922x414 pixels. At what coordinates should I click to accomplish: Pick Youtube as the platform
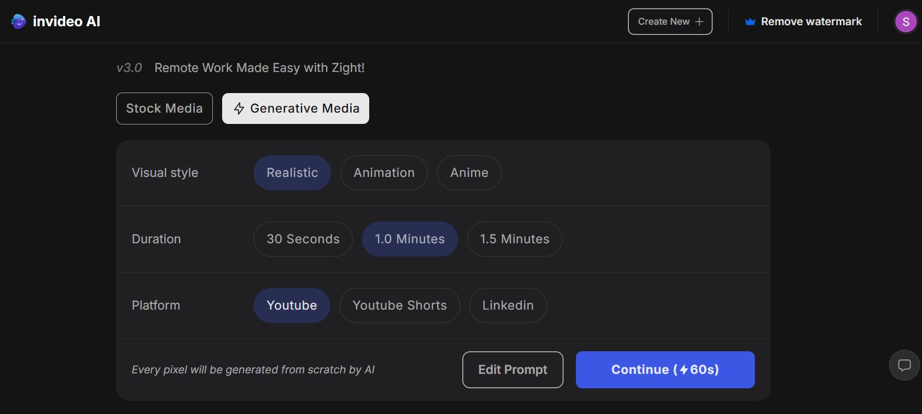tap(292, 305)
